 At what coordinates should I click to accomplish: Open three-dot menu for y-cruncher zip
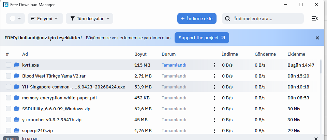pos(214,120)
